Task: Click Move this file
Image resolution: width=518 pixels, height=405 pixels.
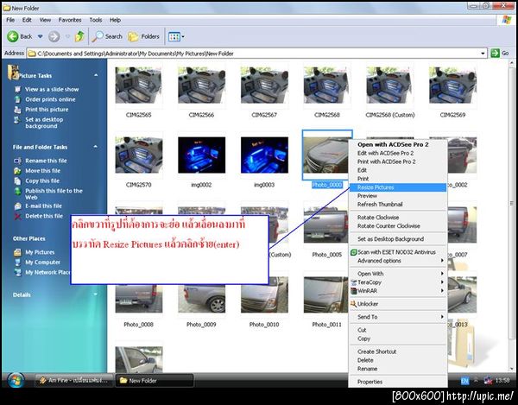Action: coord(42,171)
